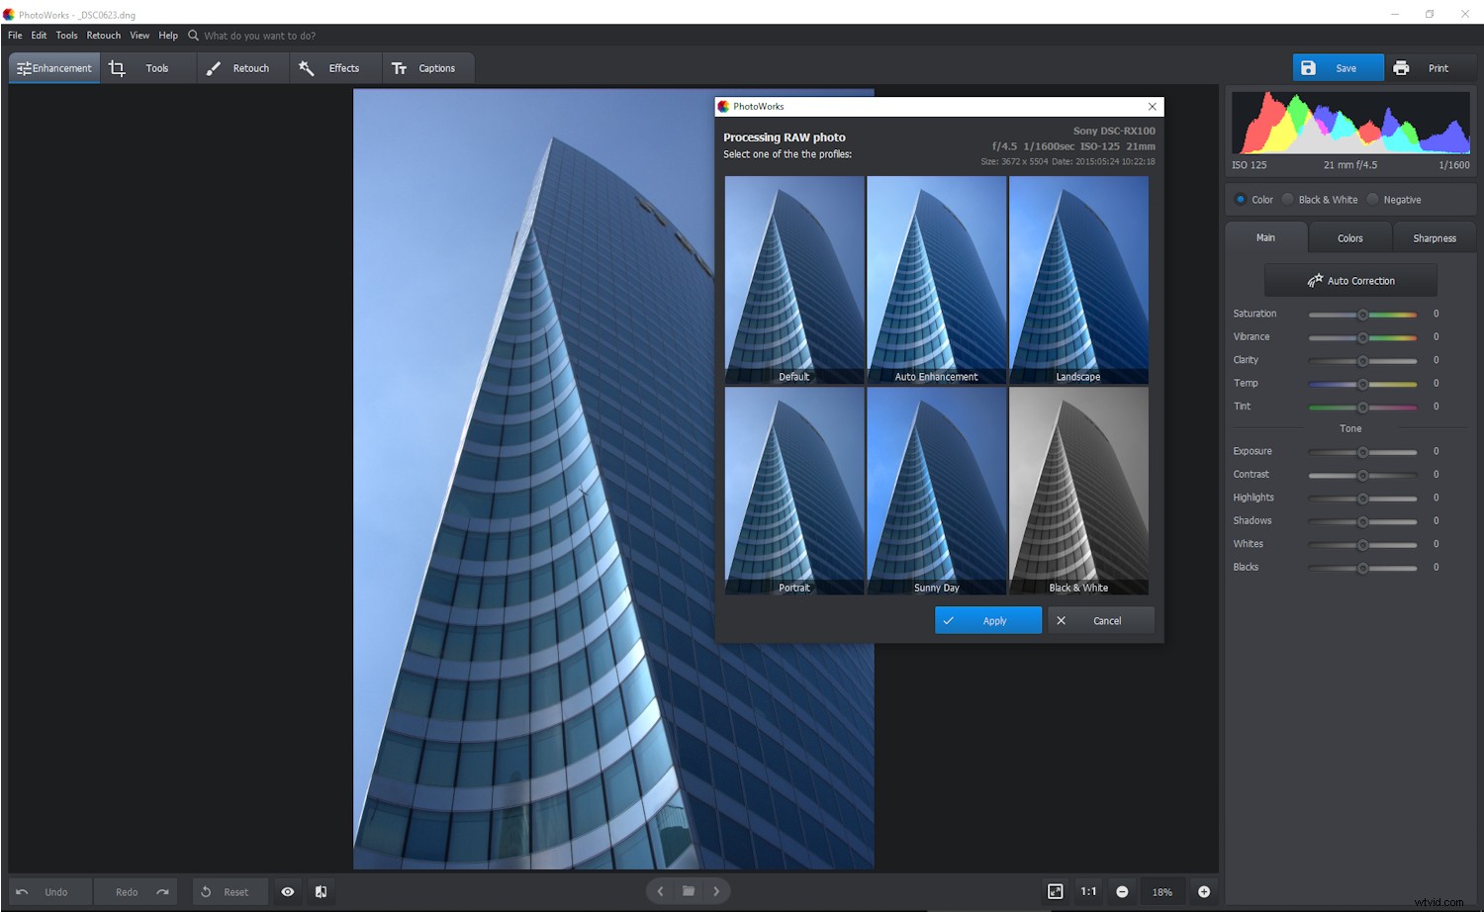
Task: Click the fit-to-screen zoom icon
Action: pos(1056,891)
